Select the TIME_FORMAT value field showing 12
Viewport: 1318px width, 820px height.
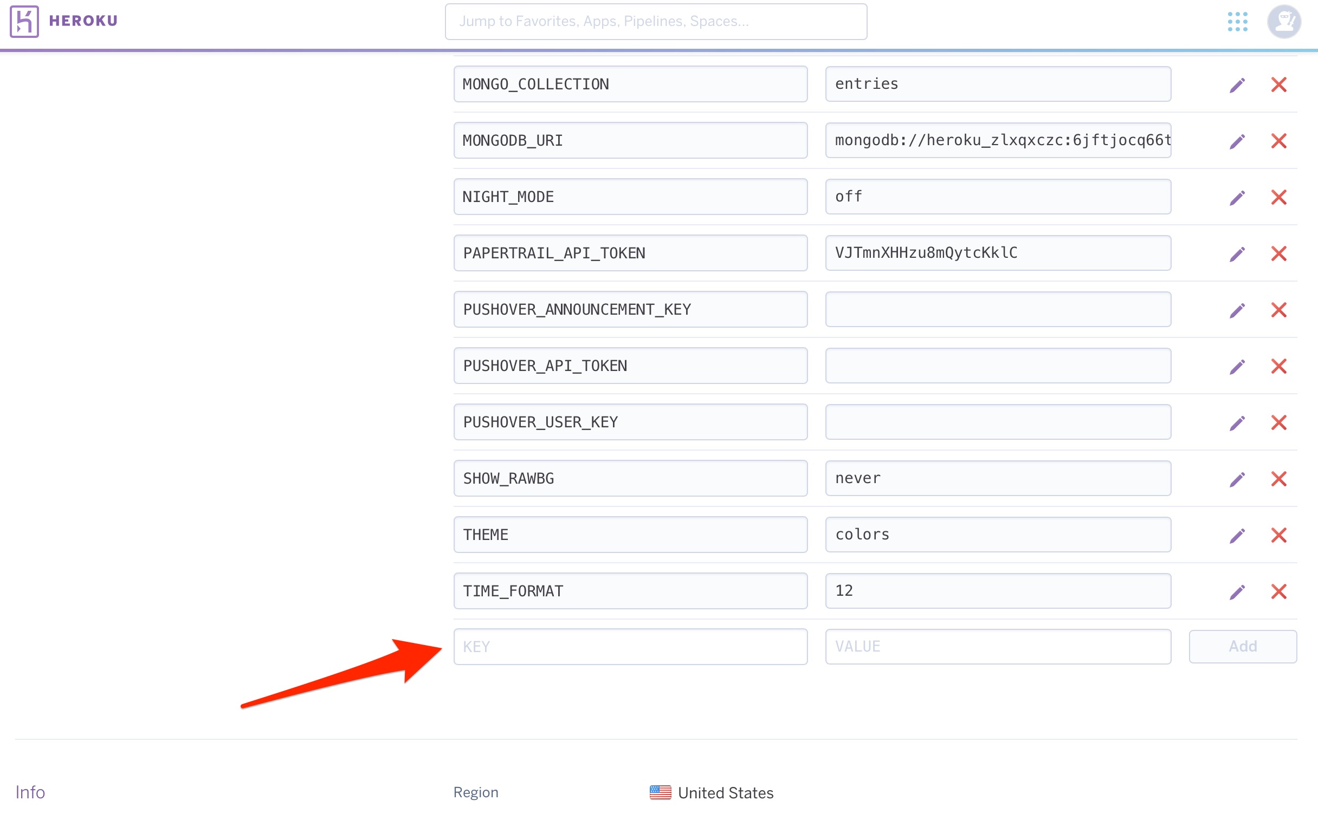[x=998, y=591]
